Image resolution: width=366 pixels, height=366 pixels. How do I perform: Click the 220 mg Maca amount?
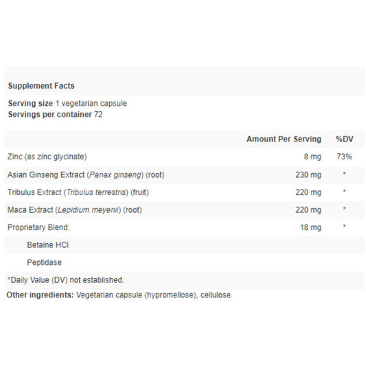[x=308, y=210]
